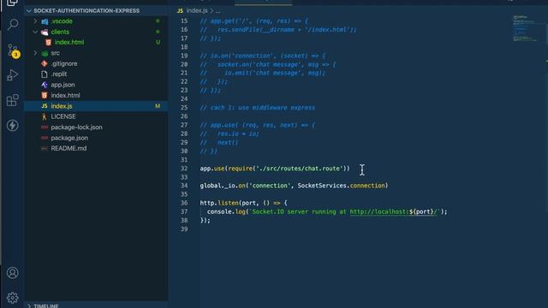This screenshot has width=548, height=308.
Task: Click the M status badge on index.js
Action: coord(158,106)
